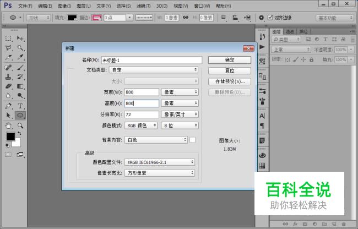Select the History Brush tool

pos(20,77)
